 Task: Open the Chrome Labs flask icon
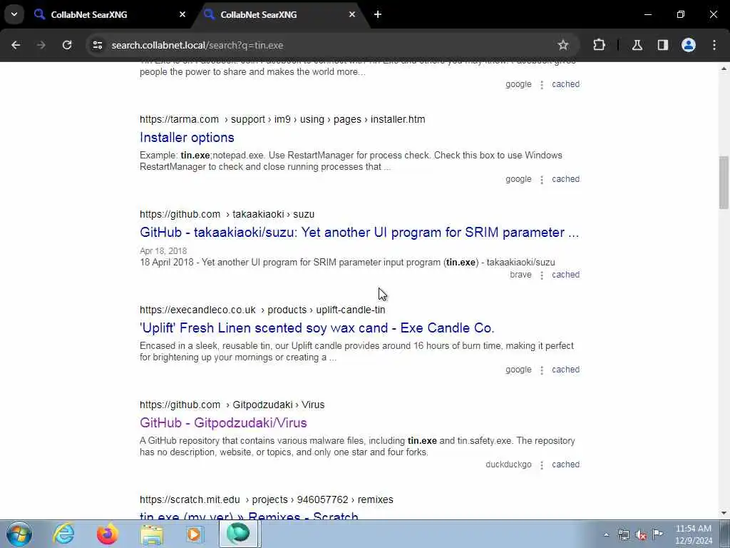coord(637,45)
